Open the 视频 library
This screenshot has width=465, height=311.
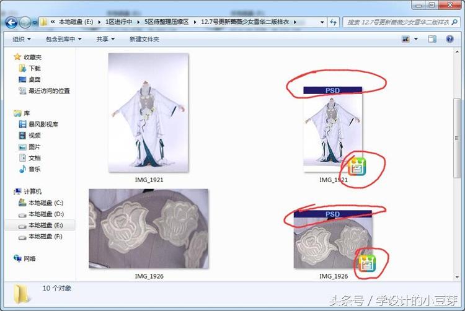(x=34, y=136)
